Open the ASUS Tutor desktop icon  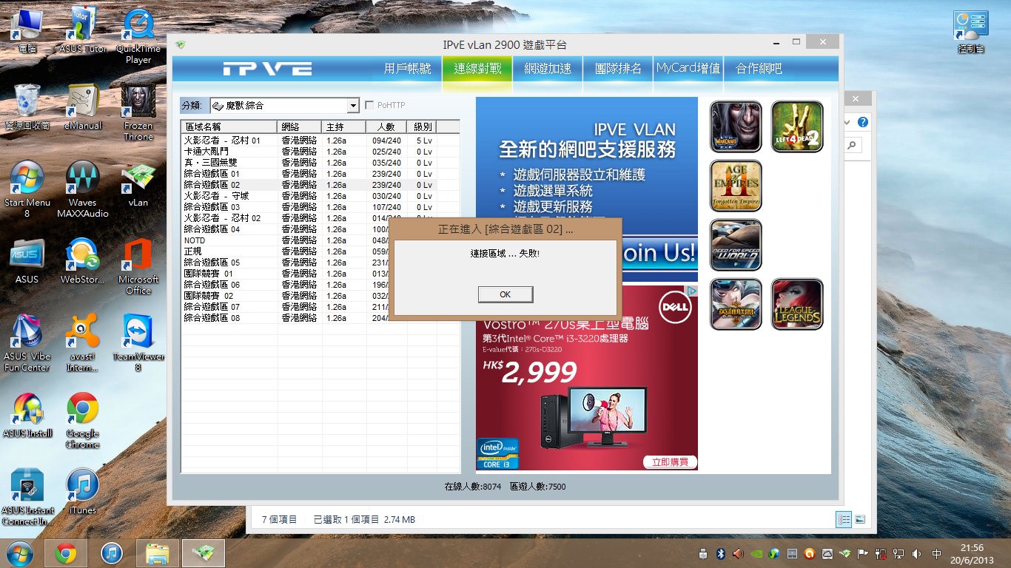point(83,31)
